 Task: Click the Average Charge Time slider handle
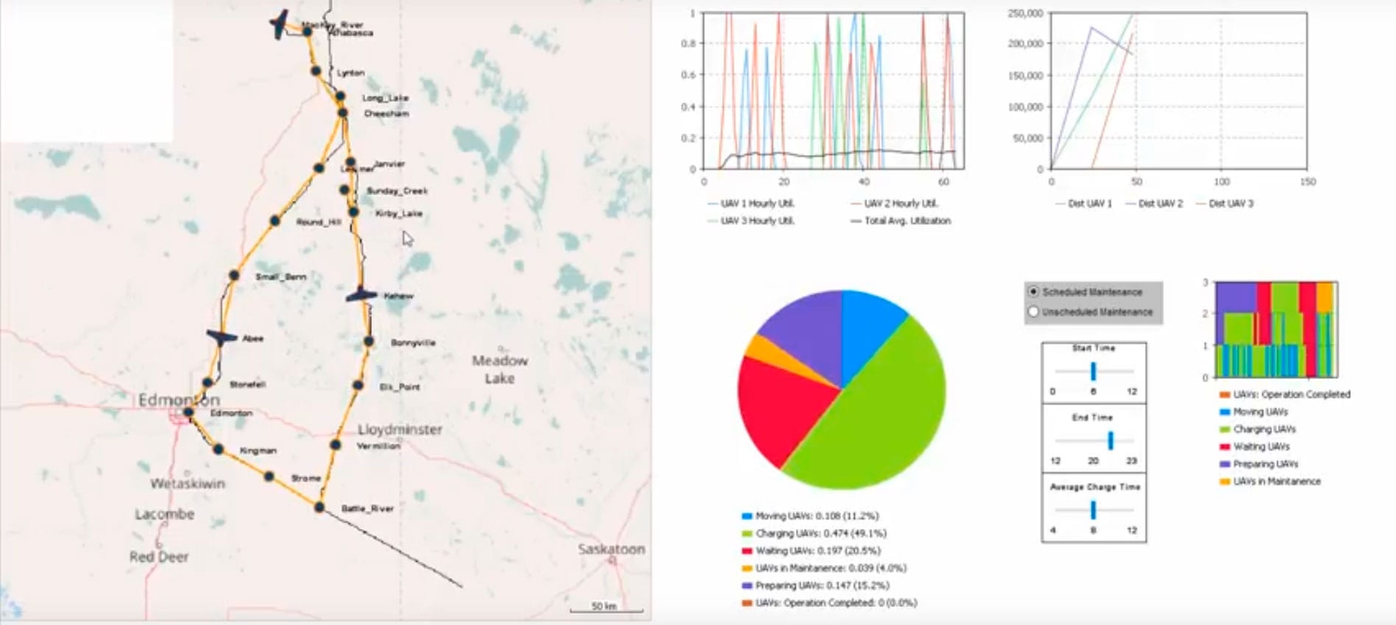(1093, 510)
